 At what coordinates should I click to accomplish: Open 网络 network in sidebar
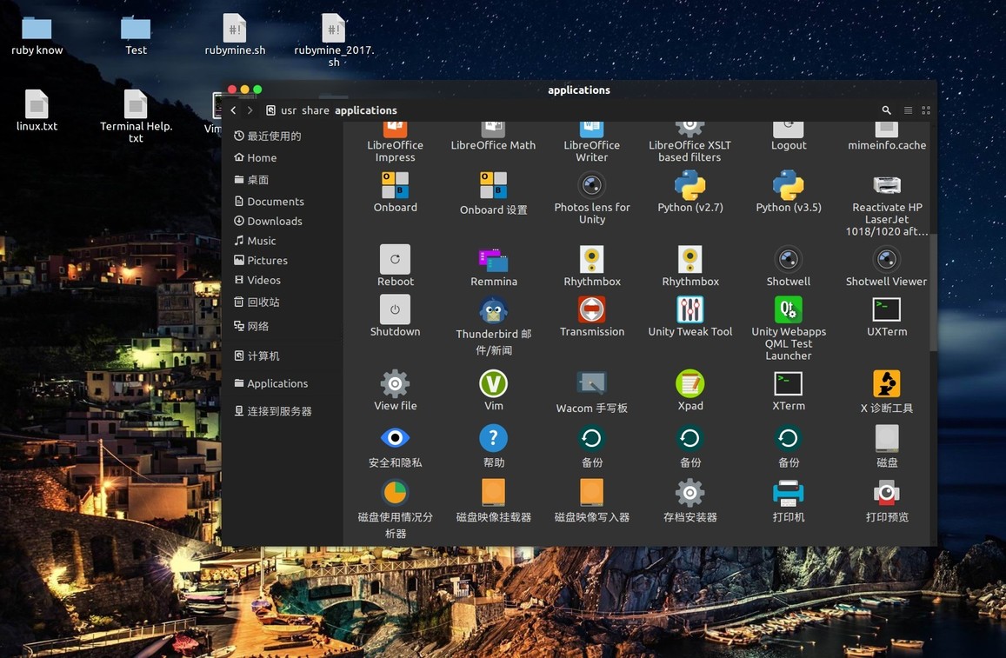coord(251,327)
